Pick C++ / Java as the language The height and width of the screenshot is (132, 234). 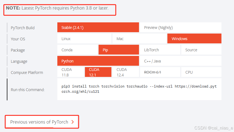pyautogui.click(x=181, y=61)
